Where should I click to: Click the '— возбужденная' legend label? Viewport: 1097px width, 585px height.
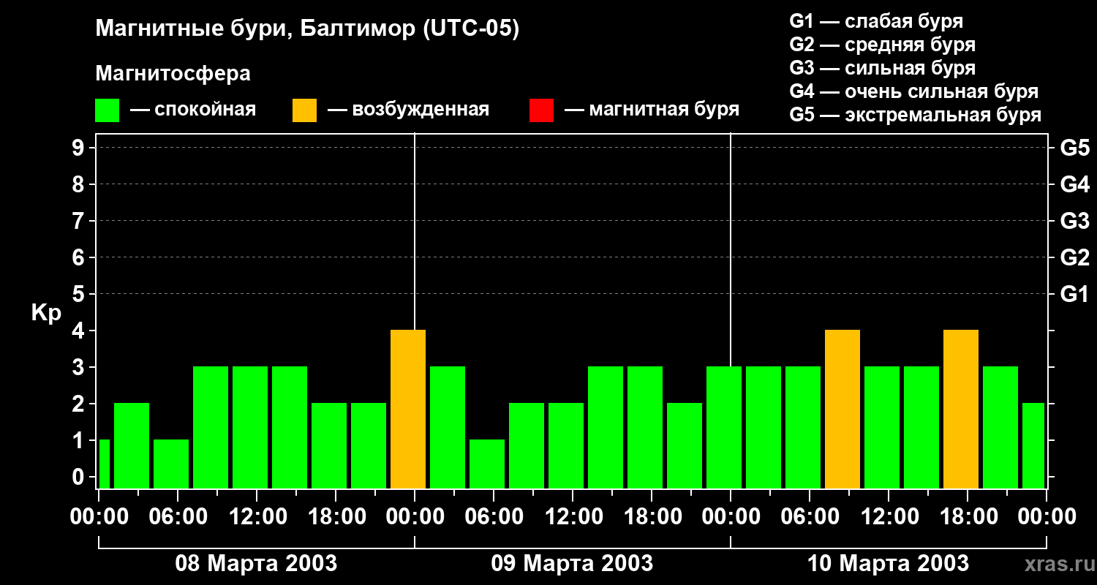point(408,110)
